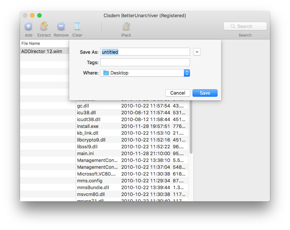290x230 pixels.
Task: Select the libssl9.dll row
Action: click(132, 147)
